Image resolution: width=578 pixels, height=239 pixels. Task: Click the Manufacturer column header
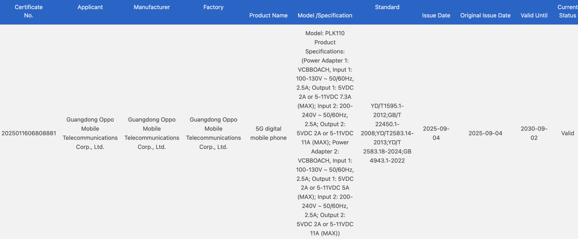152,7
